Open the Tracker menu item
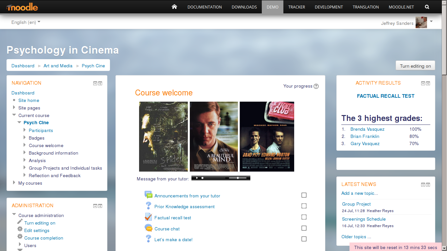Image resolution: width=447 pixels, height=251 pixels. [x=297, y=7]
